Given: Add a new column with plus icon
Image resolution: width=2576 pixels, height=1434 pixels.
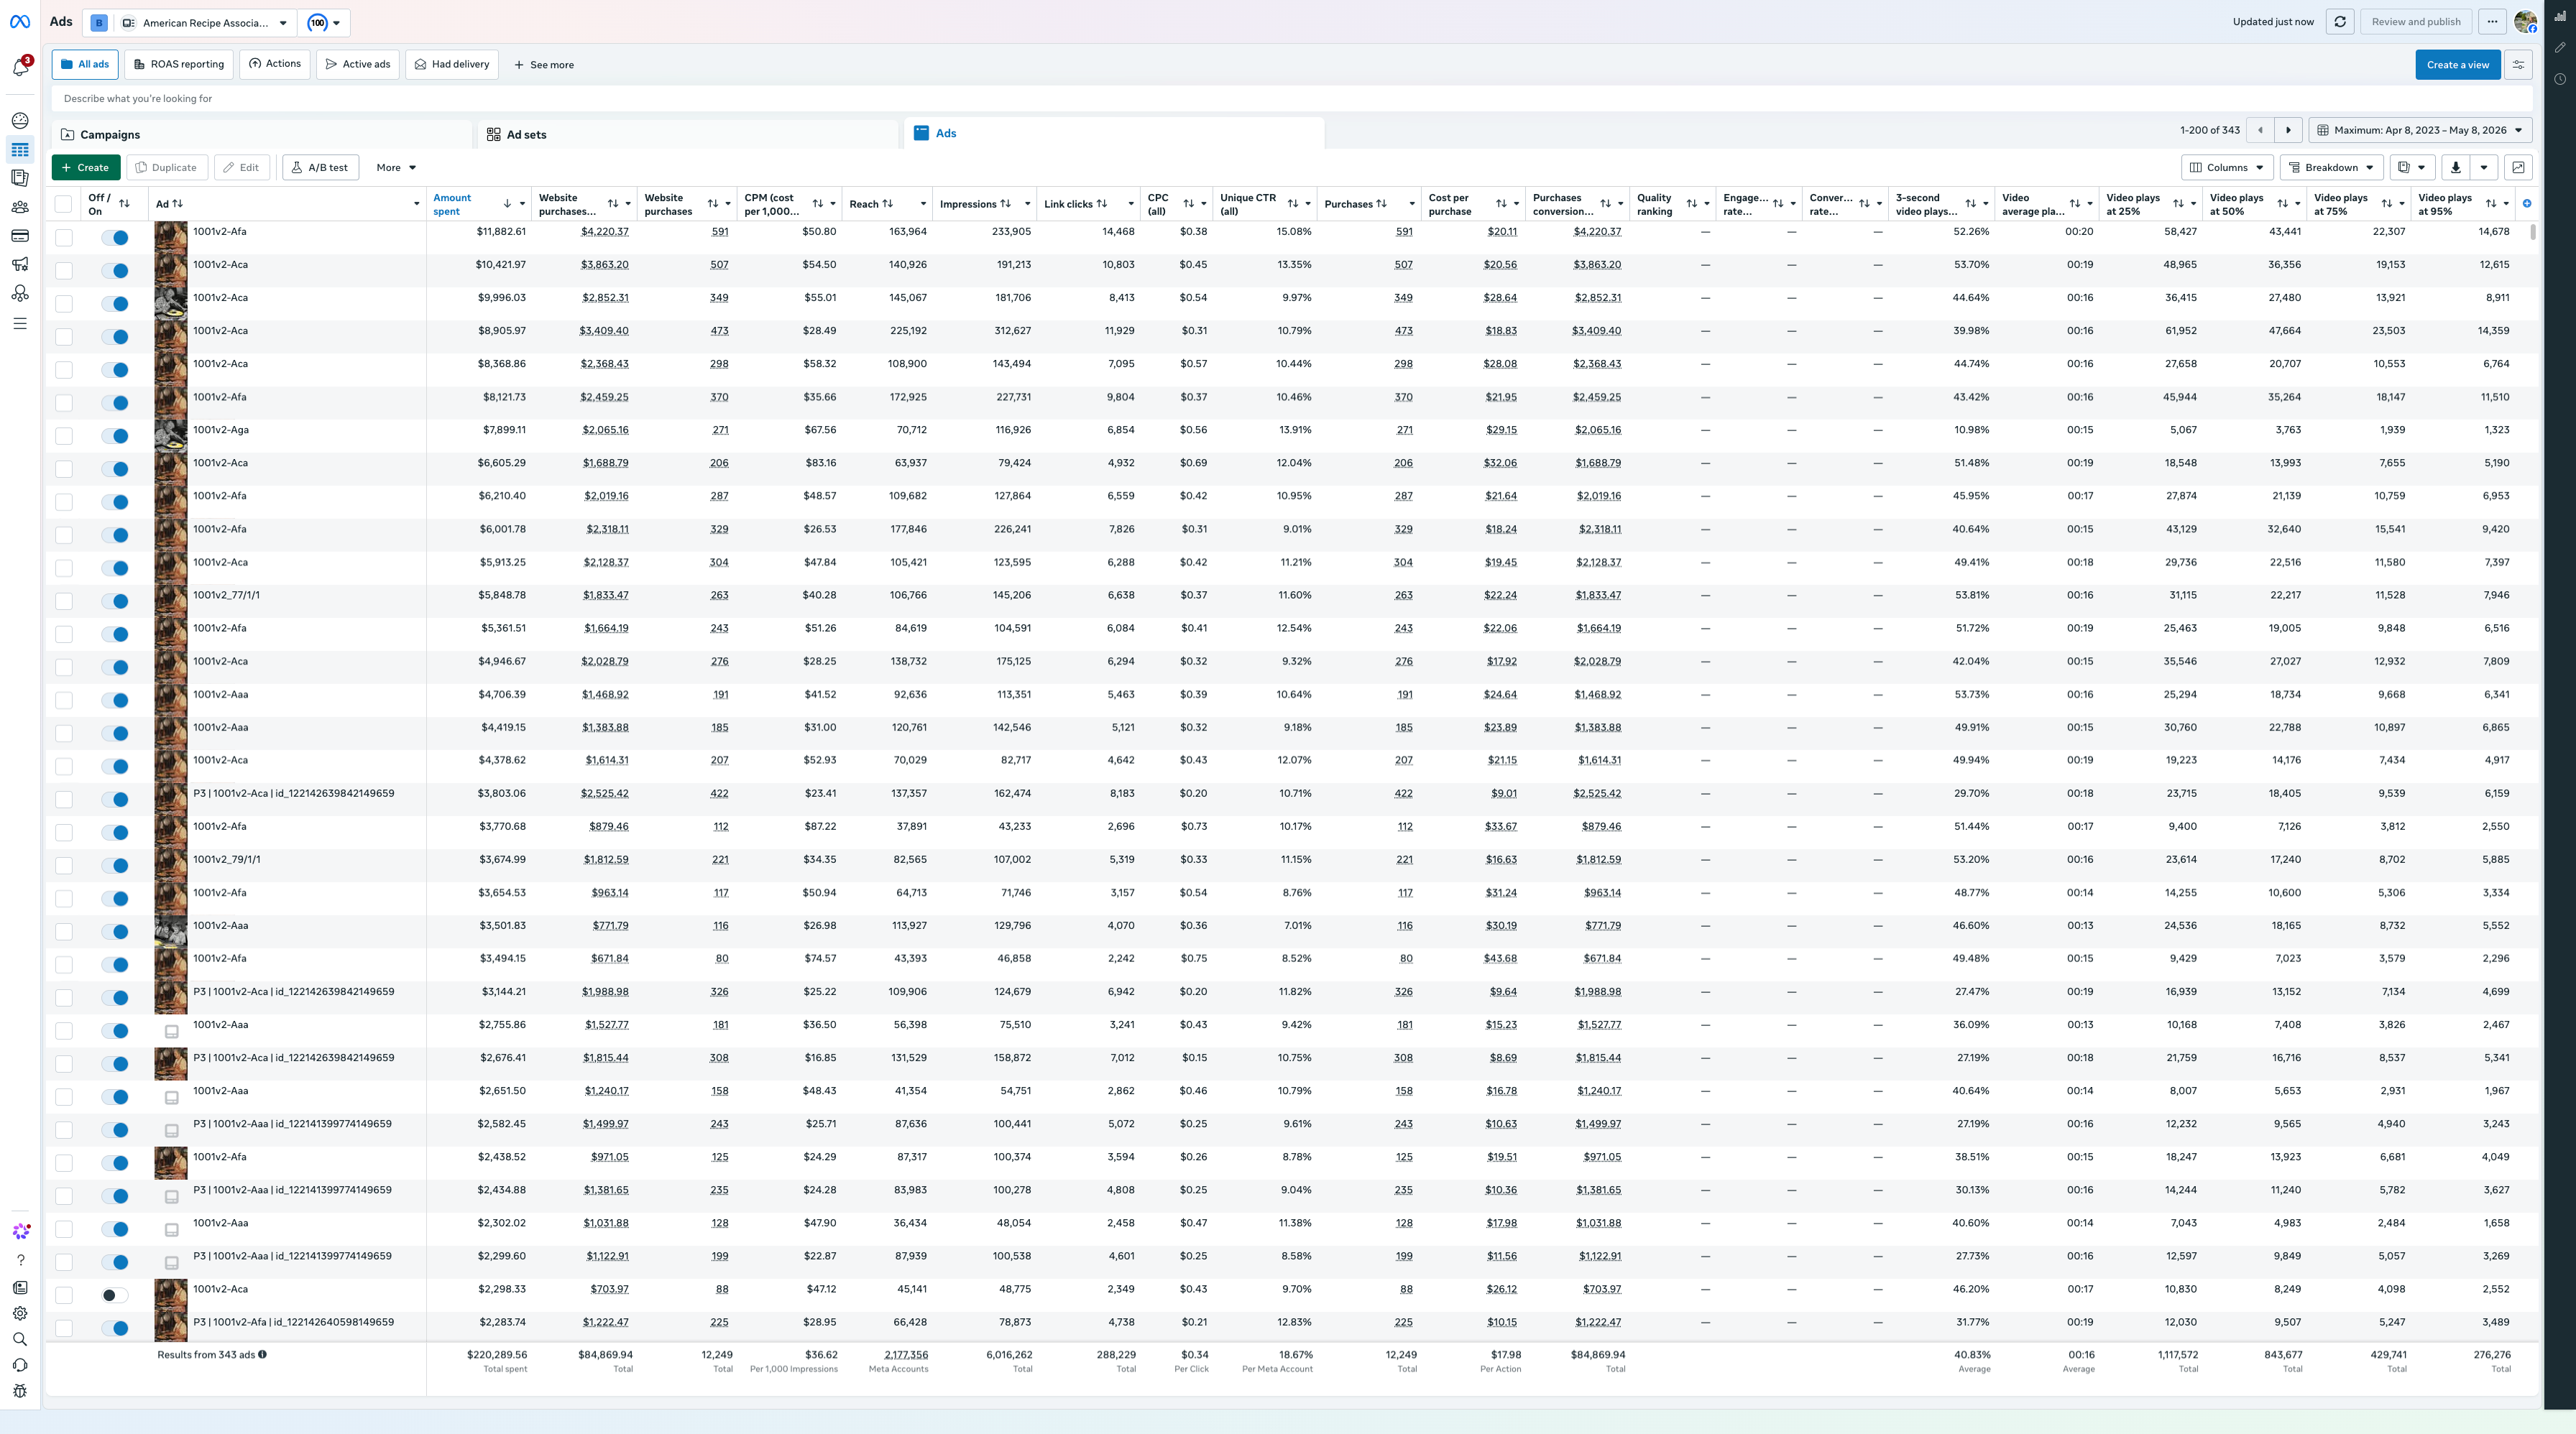Looking at the screenshot, I should point(2527,204).
